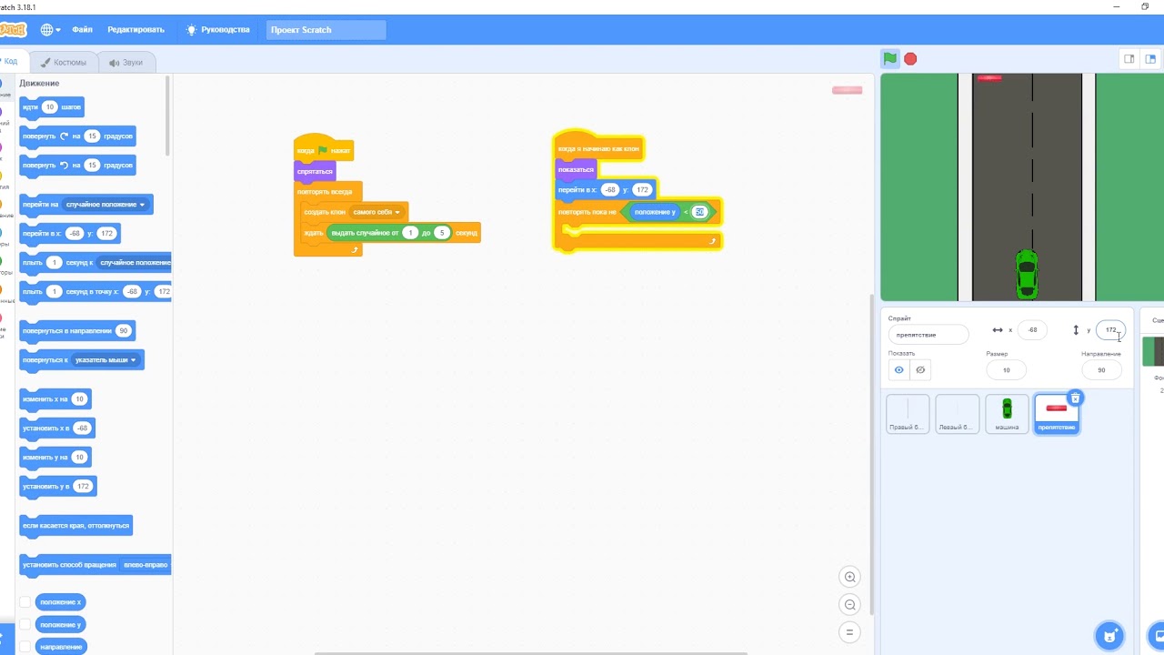This screenshot has height=655, width=1164.
Task: Click the если касается края, оттолкнуться block
Action: [76, 526]
